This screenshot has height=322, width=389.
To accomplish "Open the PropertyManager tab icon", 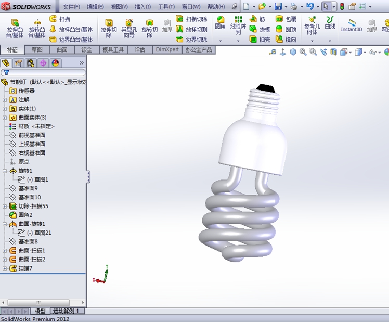I will 18,63.
